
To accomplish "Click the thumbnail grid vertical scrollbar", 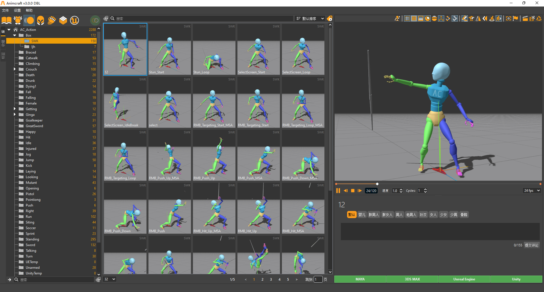I will point(330,109).
